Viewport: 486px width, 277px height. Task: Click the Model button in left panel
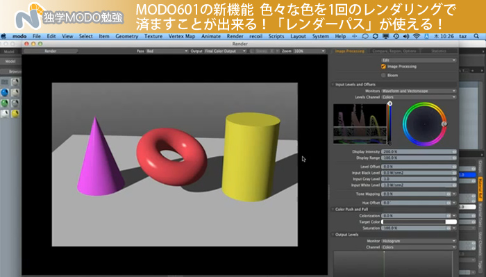pos(10,61)
